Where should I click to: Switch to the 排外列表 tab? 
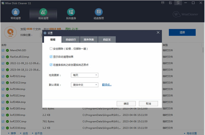[x=89, y=39]
